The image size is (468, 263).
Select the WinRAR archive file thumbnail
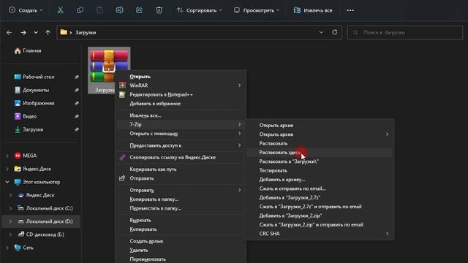pyautogui.click(x=109, y=70)
